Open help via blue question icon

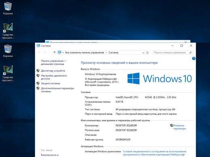point(194,58)
